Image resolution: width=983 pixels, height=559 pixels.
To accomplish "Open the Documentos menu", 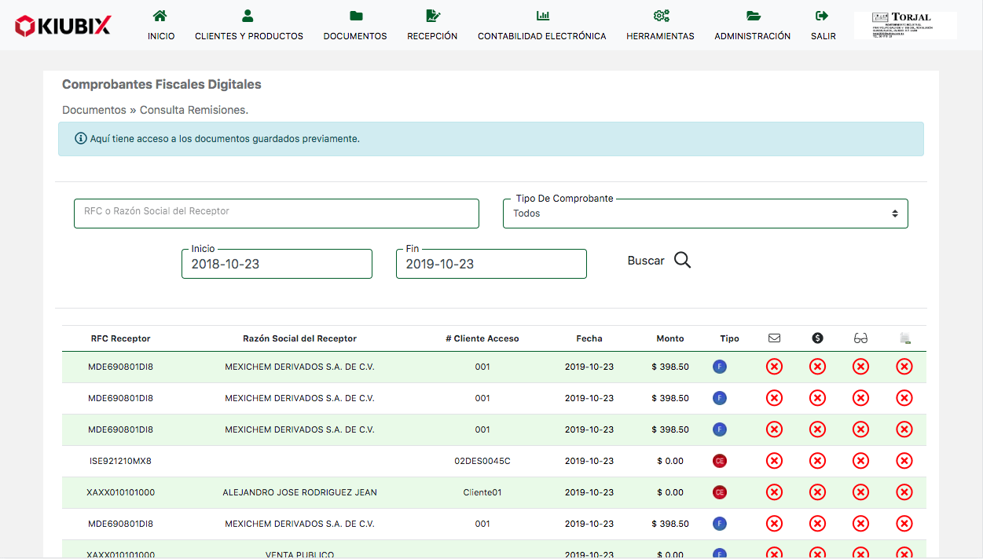I will [x=355, y=26].
